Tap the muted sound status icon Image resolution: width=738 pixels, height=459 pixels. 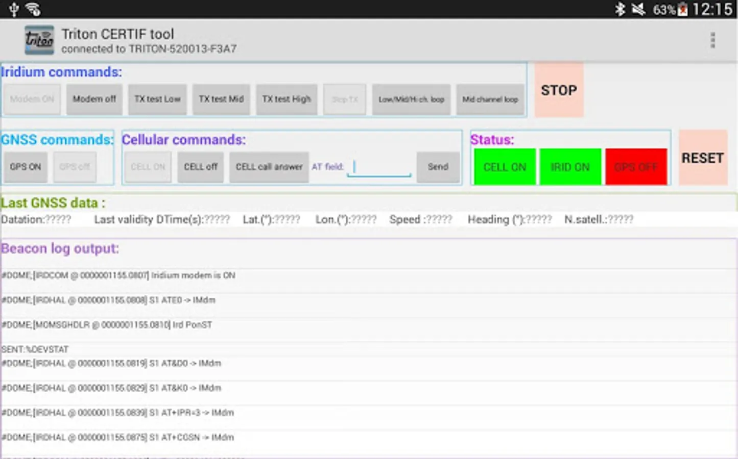[x=638, y=9]
